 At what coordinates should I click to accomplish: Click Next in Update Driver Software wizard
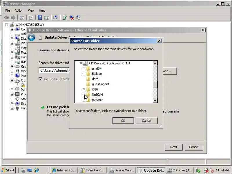tap(174, 147)
